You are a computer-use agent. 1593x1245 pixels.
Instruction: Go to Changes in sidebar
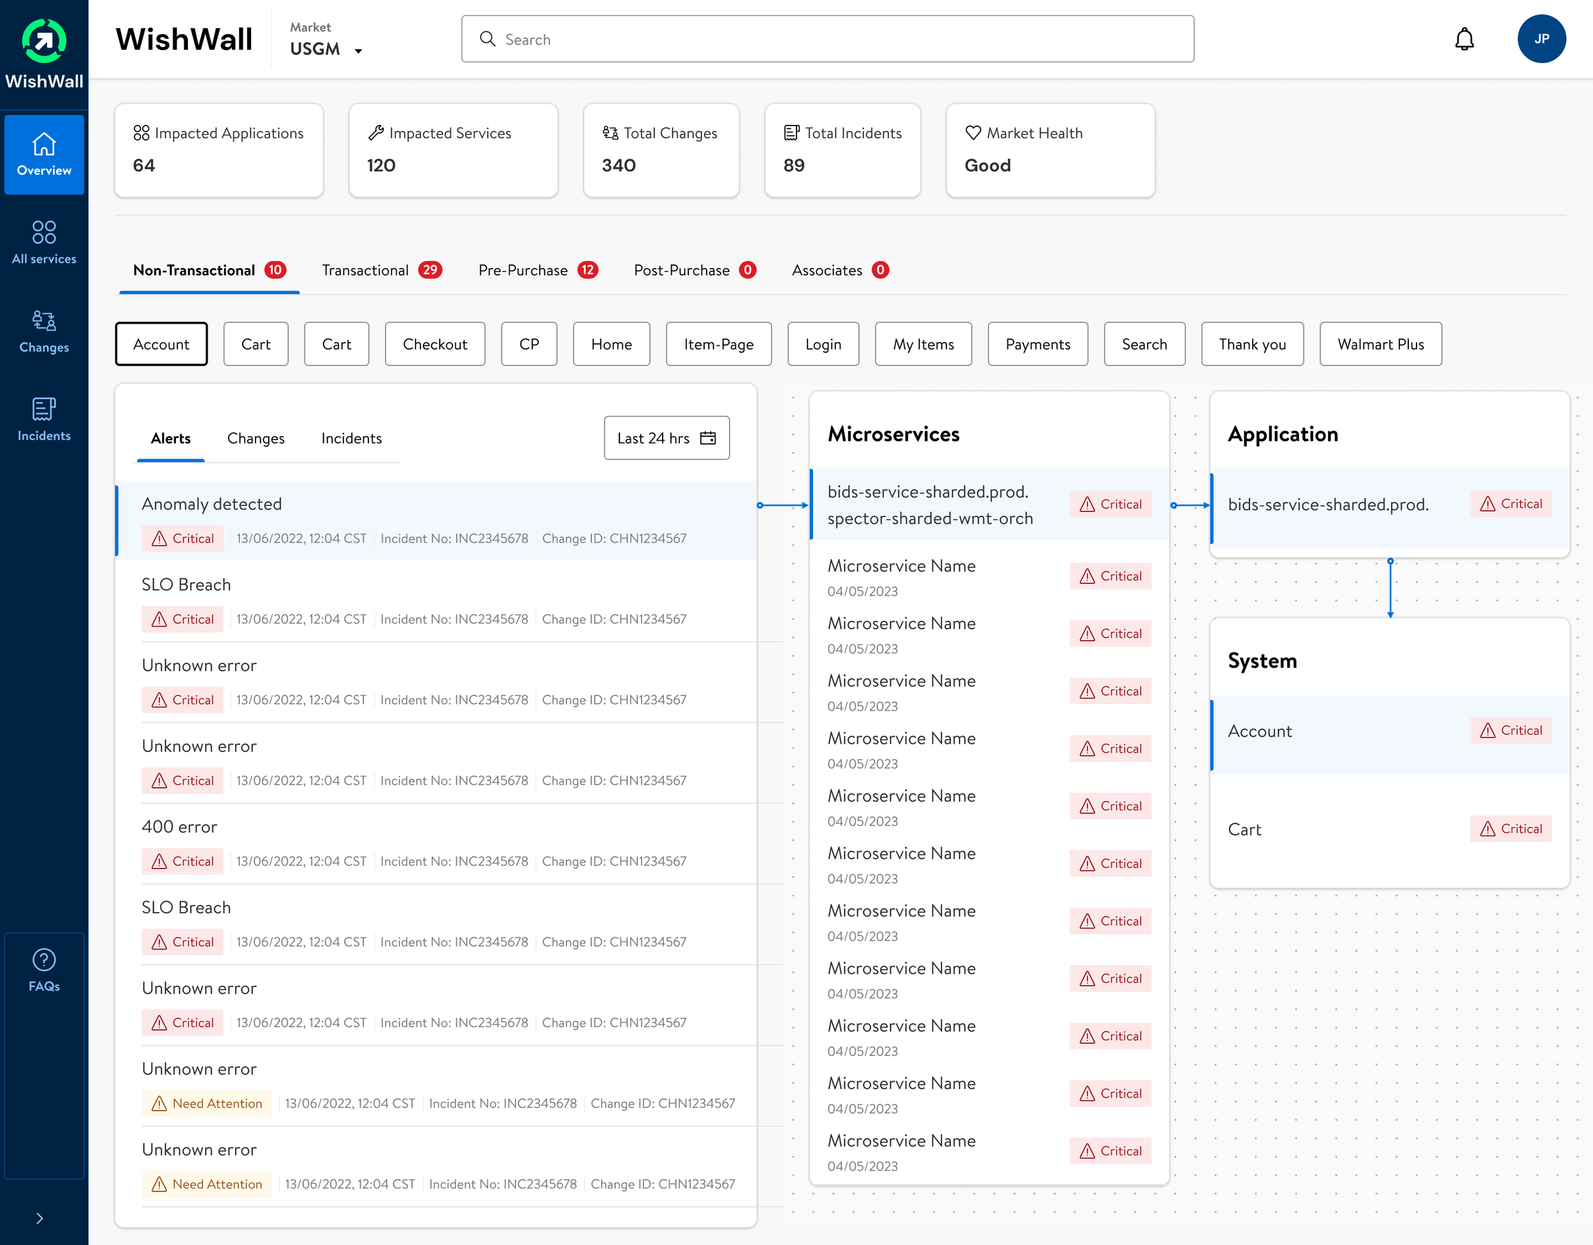click(44, 331)
